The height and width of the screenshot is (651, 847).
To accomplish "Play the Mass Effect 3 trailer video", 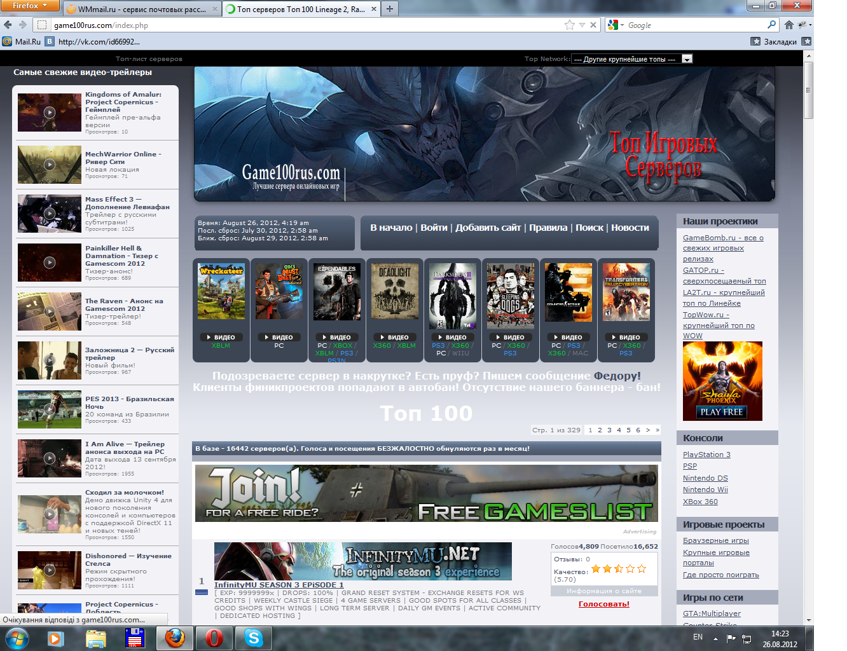I will point(50,214).
